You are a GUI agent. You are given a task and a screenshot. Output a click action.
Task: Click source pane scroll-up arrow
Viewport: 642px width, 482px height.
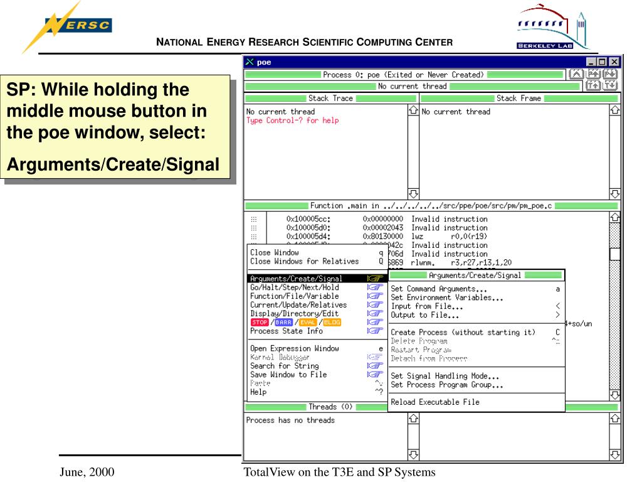click(x=614, y=217)
